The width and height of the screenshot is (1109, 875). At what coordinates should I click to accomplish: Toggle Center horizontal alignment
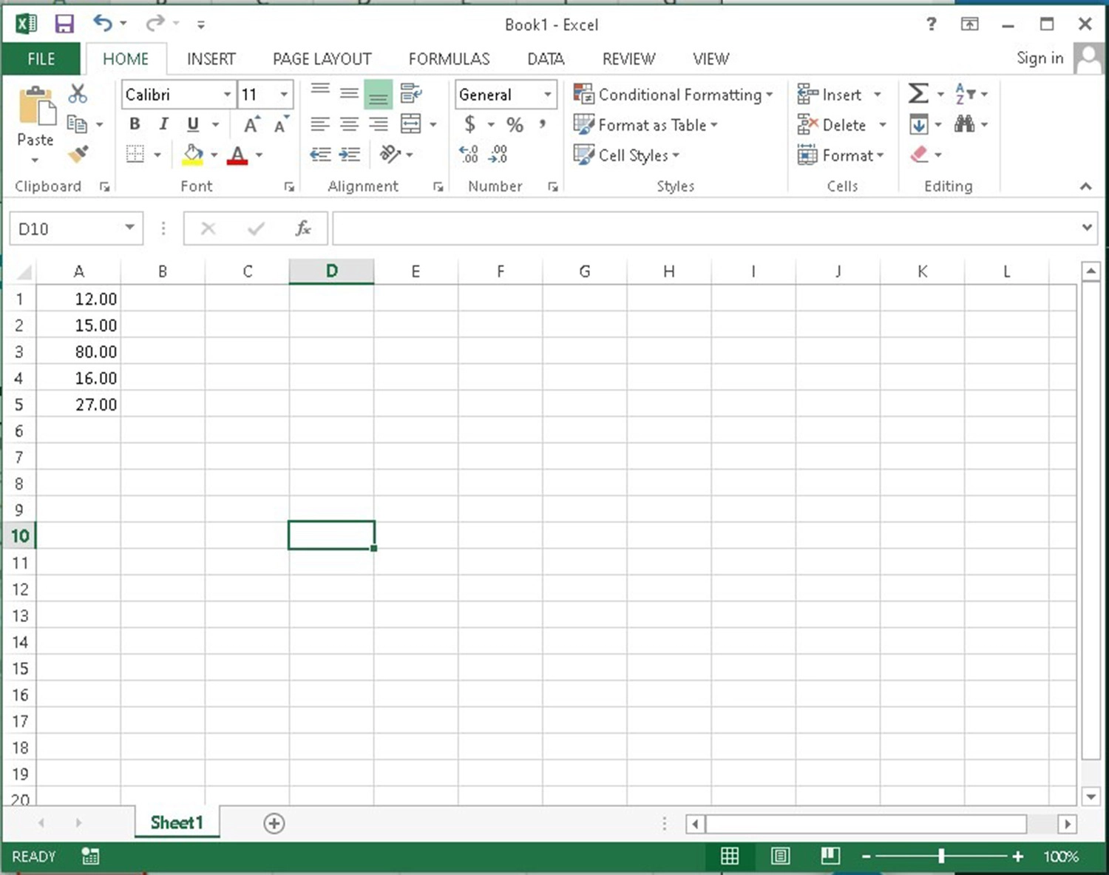click(349, 124)
